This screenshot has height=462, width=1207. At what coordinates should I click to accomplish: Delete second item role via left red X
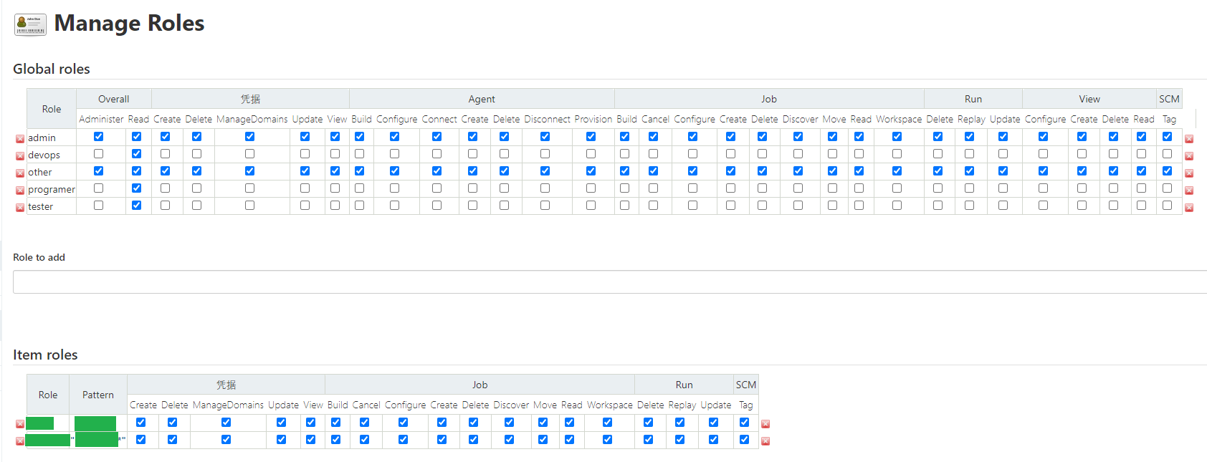[x=20, y=441]
